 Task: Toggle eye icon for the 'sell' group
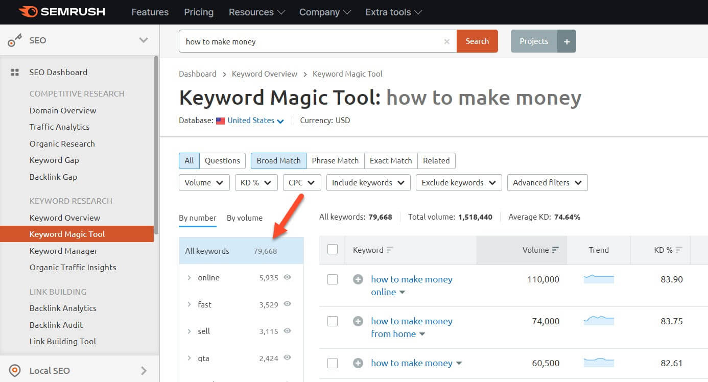point(288,331)
